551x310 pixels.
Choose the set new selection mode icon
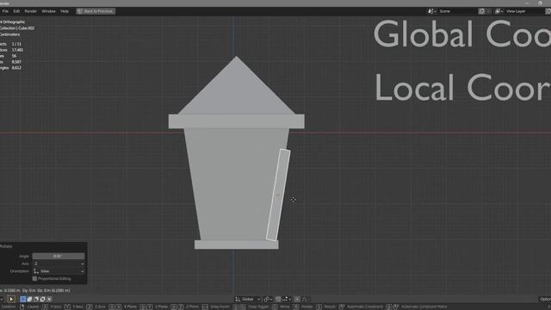[23, 299]
